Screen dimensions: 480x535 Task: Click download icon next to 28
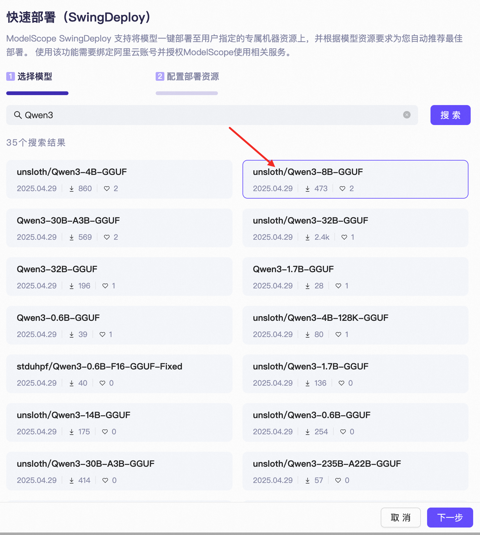click(308, 286)
